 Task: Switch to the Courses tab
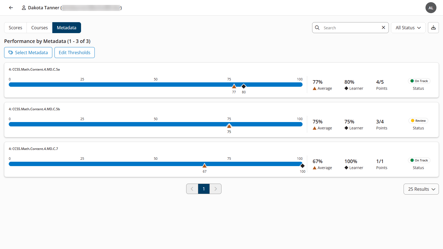pos(39,28)
